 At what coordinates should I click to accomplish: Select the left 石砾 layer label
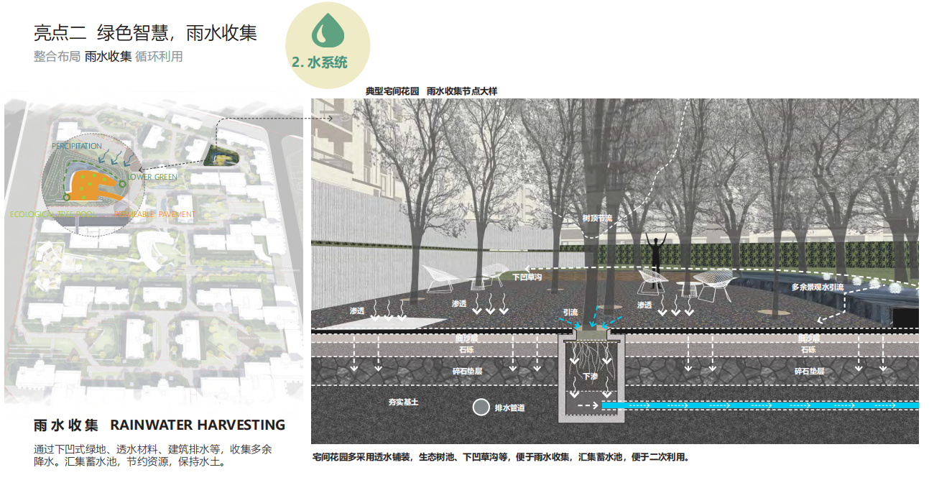coord(466,350)
